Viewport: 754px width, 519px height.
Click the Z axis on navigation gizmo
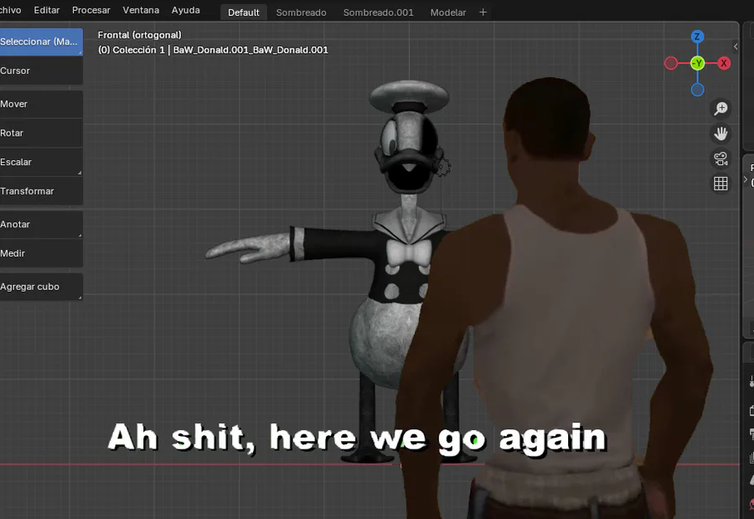click(697, 37)
